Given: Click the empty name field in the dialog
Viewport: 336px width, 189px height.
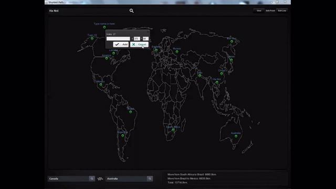Looking at the screenshot, I should 118,38.
